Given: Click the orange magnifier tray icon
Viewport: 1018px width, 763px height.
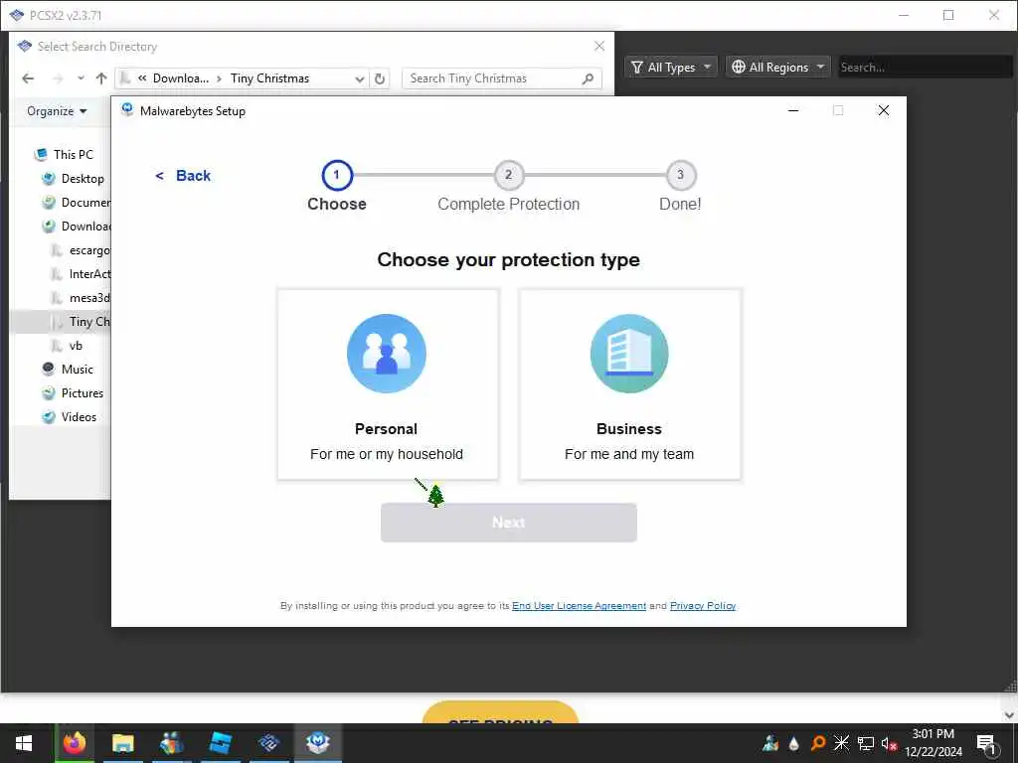Looking at the screenshot, I should pyautogui.click(x=818, y=743).
